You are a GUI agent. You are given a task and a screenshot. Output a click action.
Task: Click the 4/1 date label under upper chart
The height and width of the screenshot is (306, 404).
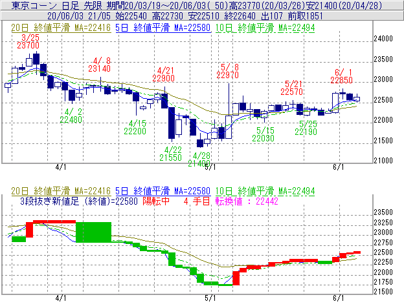coord(61,167)
